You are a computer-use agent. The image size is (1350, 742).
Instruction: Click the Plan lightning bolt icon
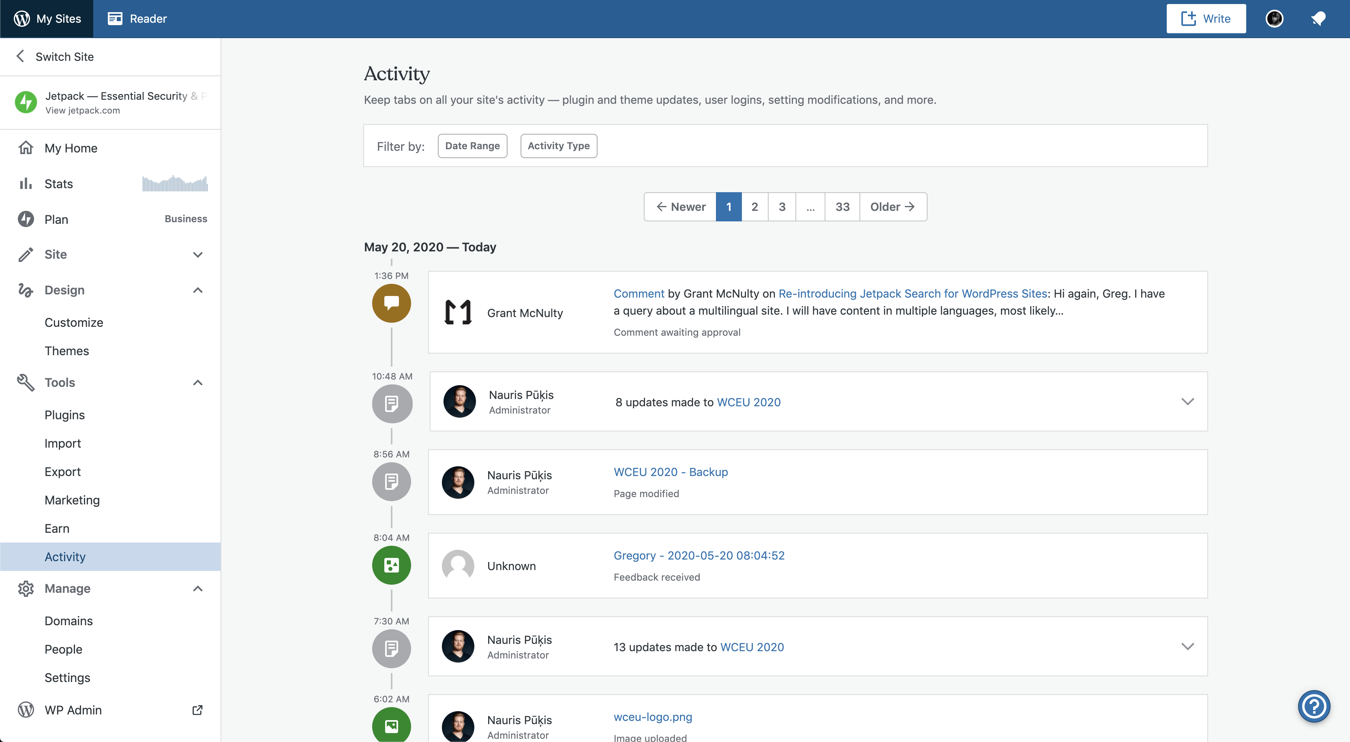[26, 219]
